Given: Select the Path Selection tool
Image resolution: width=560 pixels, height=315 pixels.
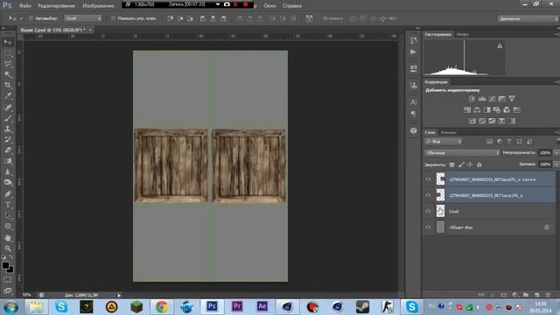Looking at the screenshot, I should pyautogui.click(x=8, y=215).
